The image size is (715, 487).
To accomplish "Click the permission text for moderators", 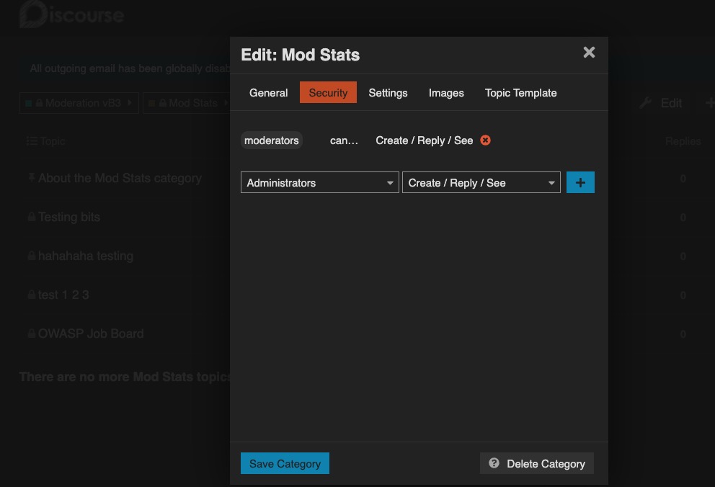I will coord(424,140).
